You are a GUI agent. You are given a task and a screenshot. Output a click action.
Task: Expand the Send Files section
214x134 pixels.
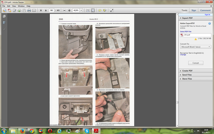click(187, 75)
